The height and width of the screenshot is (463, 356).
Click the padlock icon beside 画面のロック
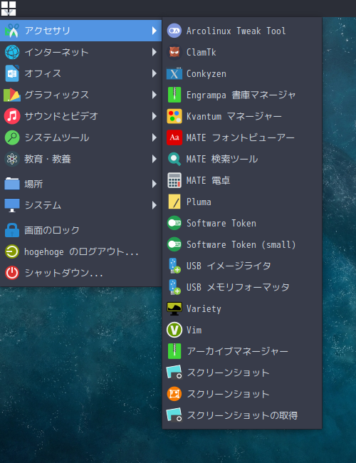[x=12, y=230]
